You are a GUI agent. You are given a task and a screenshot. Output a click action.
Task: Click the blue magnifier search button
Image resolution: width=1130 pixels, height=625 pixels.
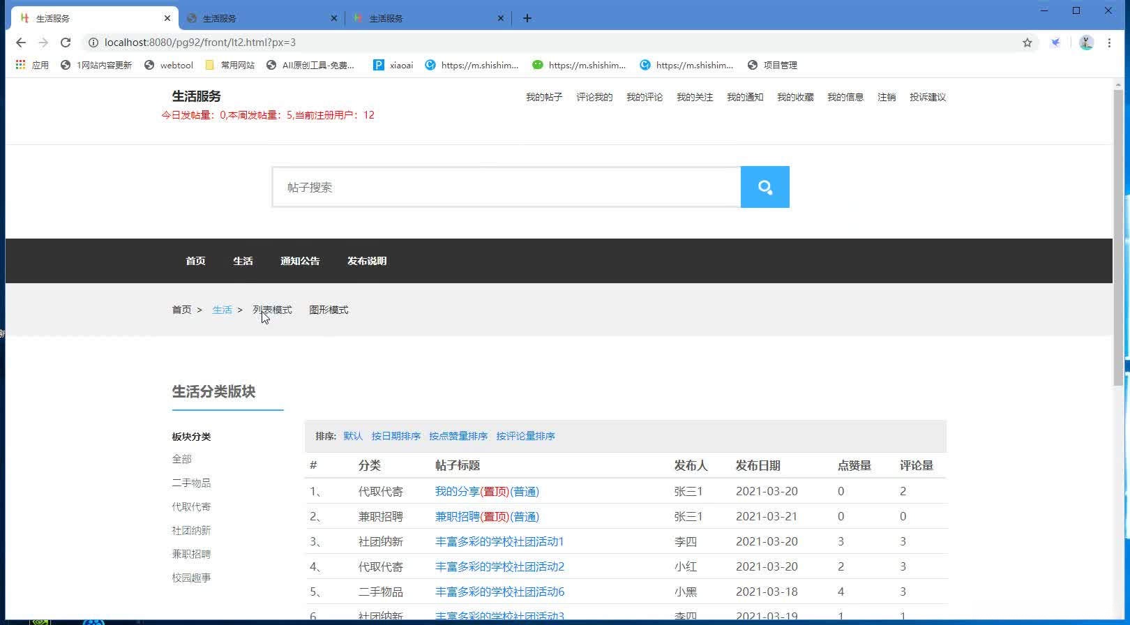764,187
